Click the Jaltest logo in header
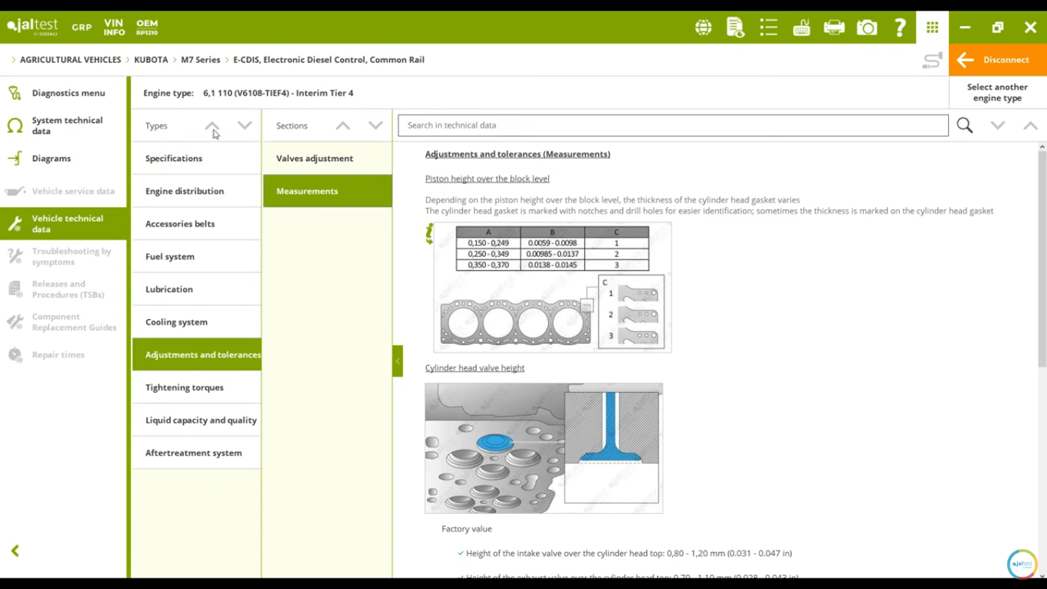 pyautogui.click(x=32, y=27)
